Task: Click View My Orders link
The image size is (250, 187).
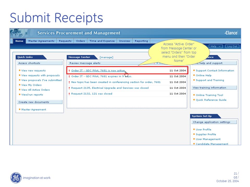Action: pyautogui.click(x=32, y=85)
